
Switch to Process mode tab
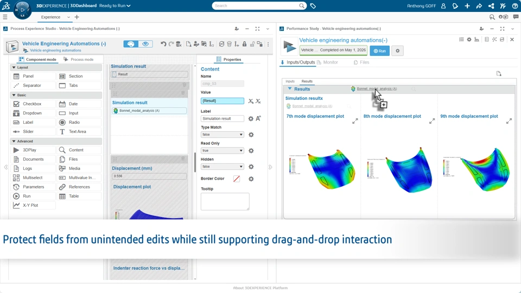(x=78, y=60)
